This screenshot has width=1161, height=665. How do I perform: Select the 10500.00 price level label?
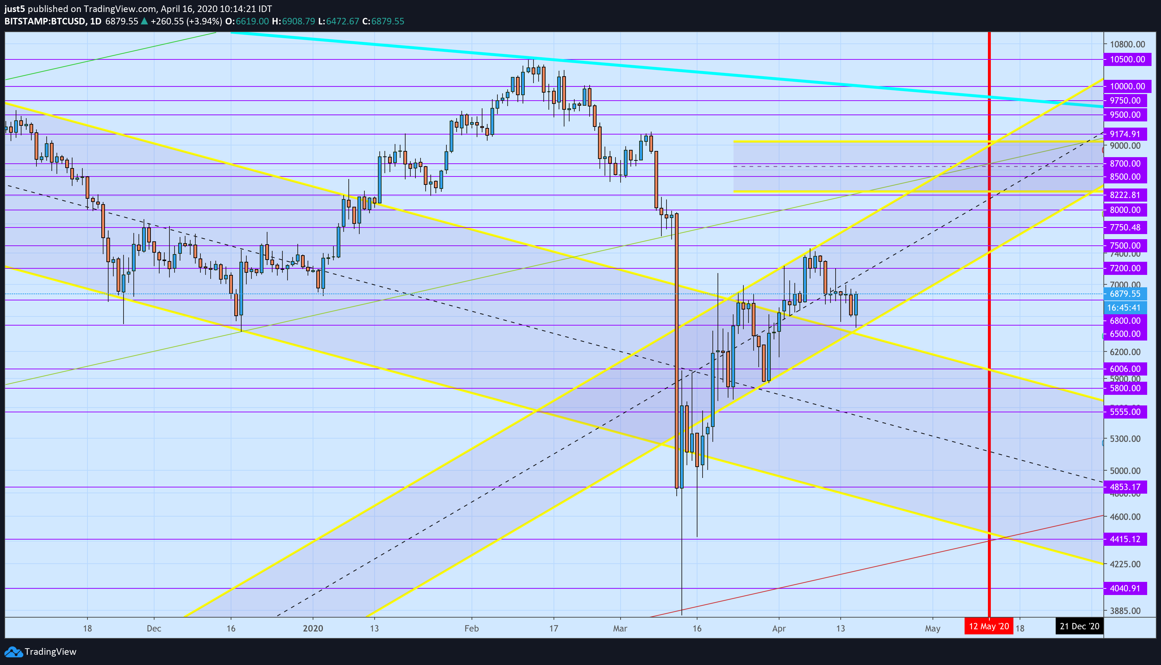point(1127,59)
